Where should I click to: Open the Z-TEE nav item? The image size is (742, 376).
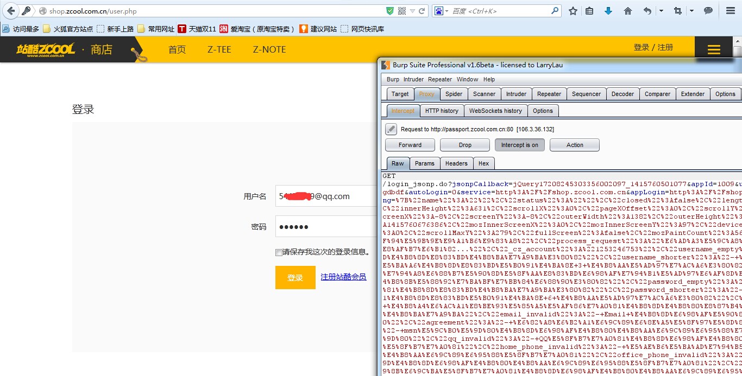(219, 49)
